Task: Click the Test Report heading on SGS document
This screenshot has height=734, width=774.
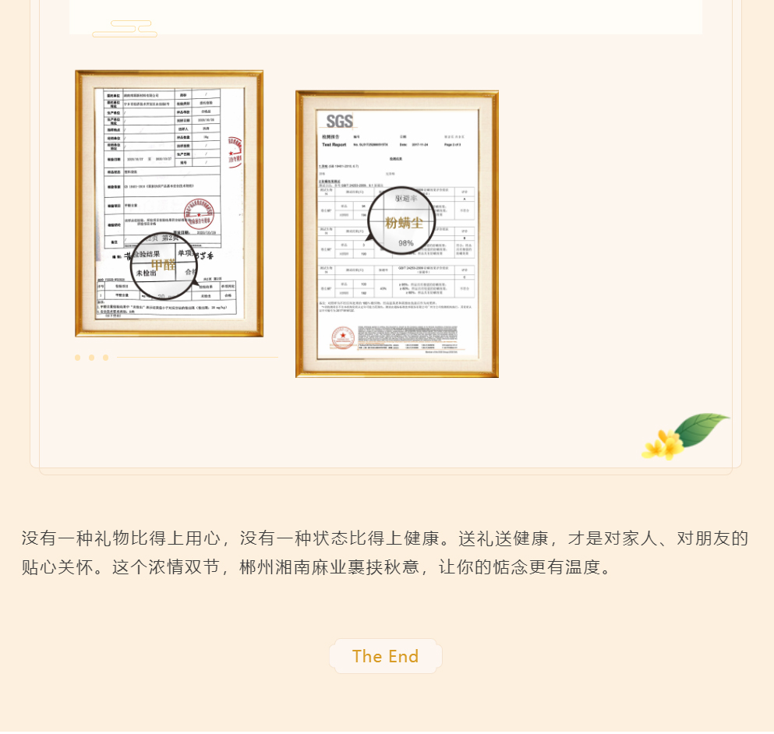Action: 334,145
